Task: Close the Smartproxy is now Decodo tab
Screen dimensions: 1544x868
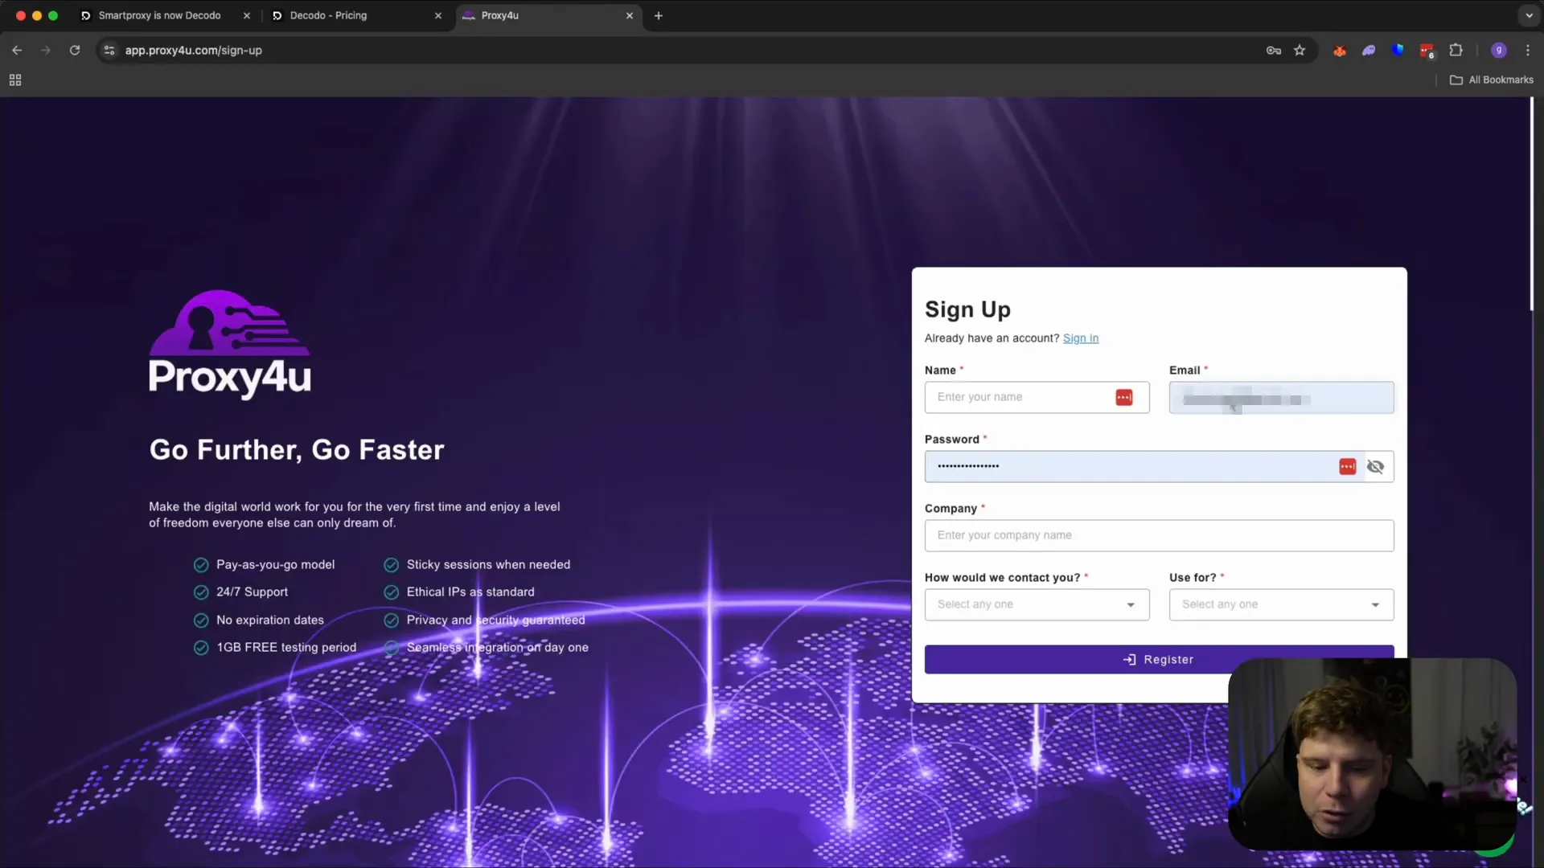Action: (x=247, y=15)
